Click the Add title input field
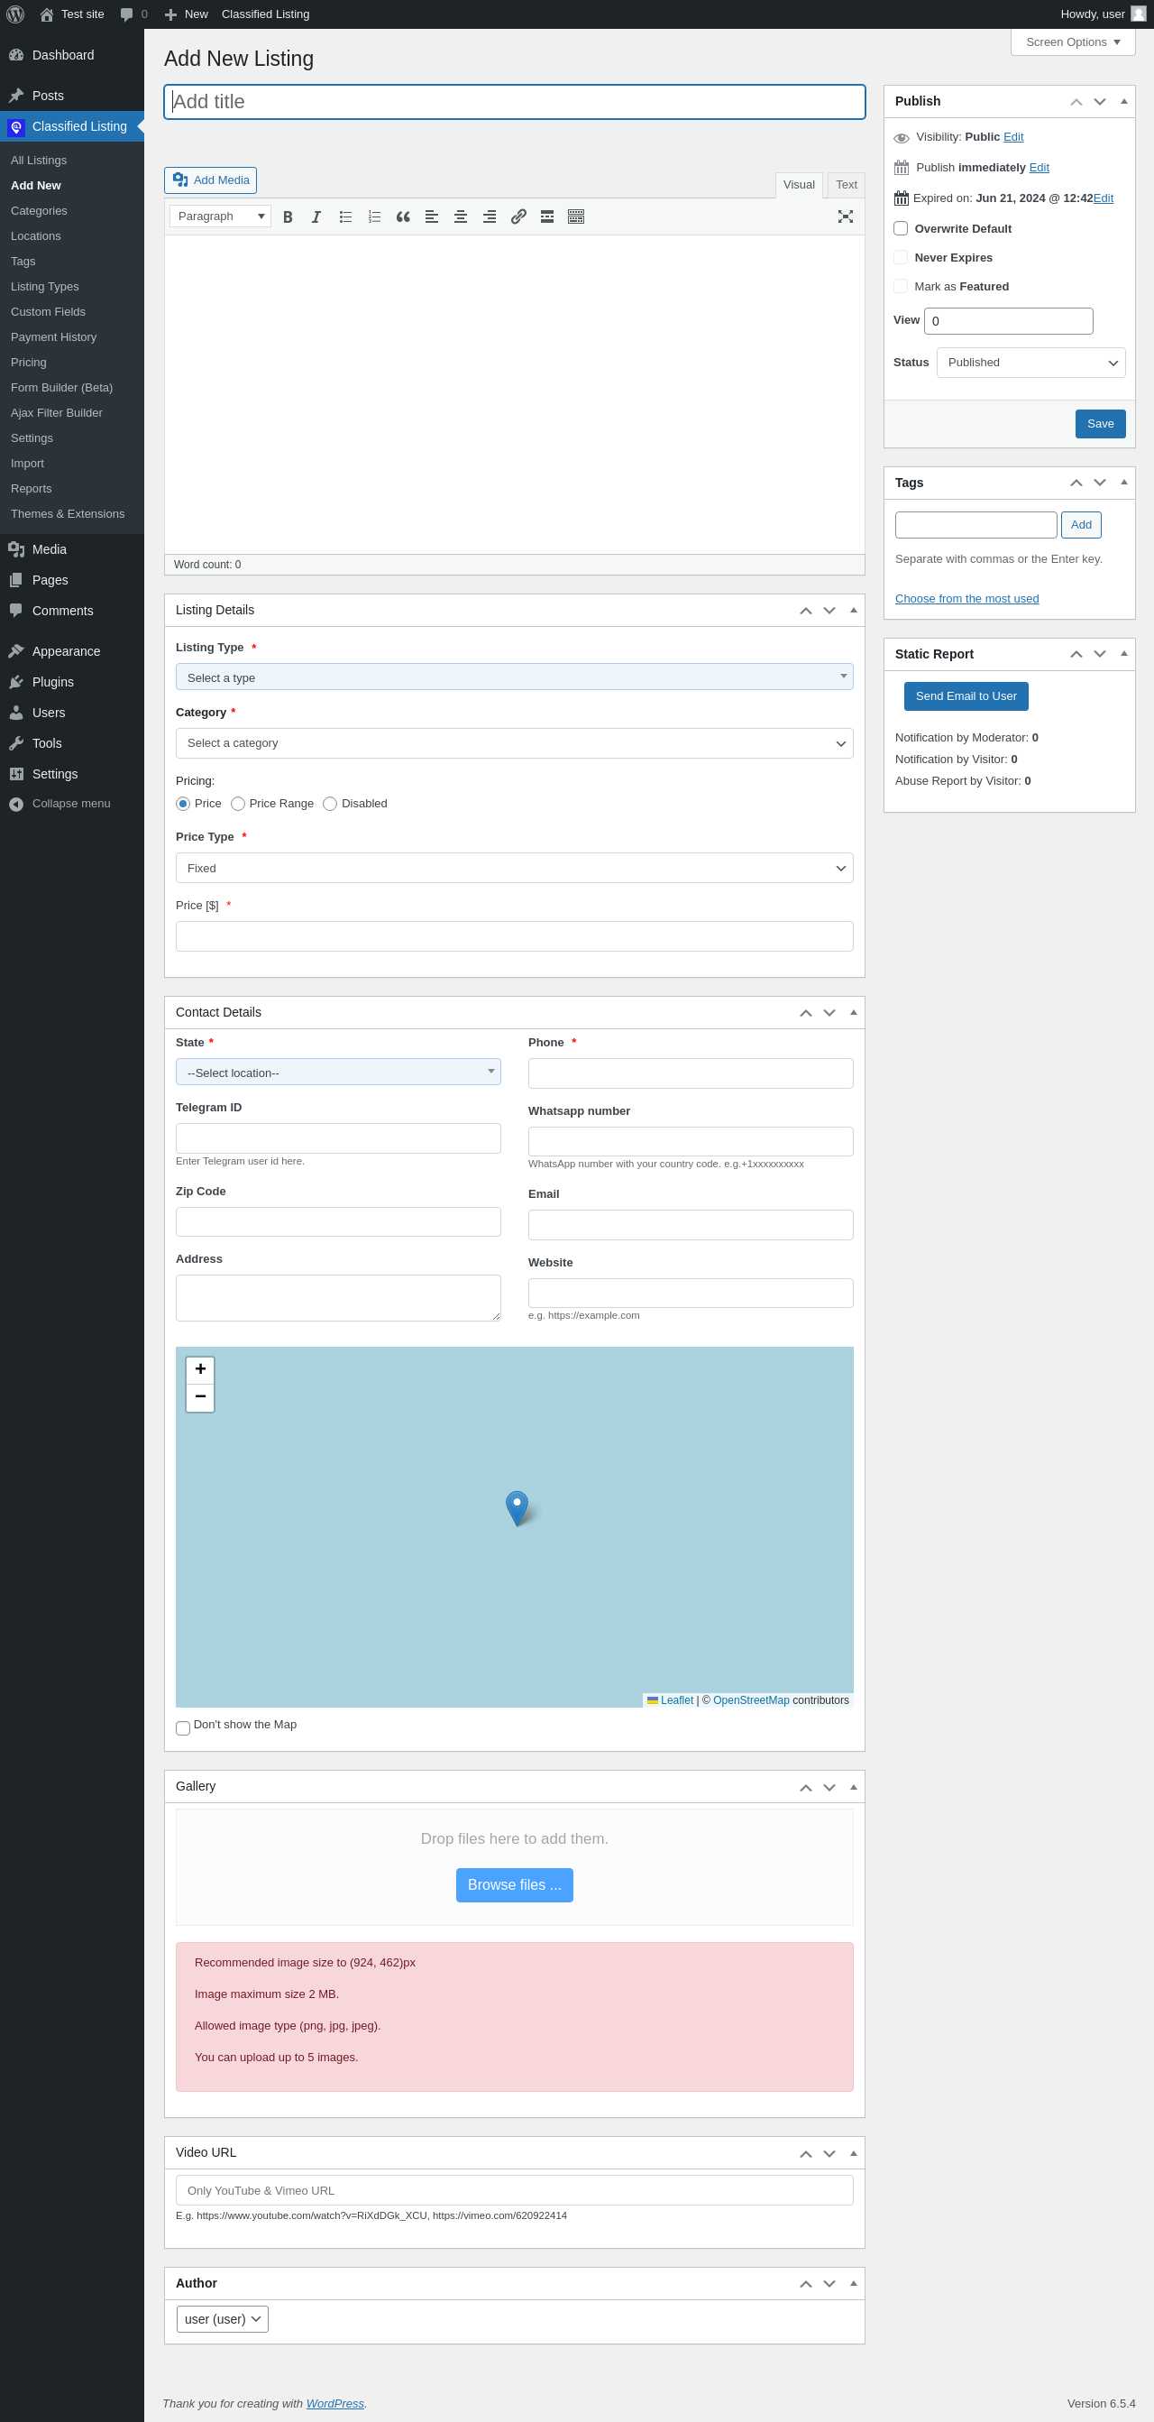 point(514,103)
